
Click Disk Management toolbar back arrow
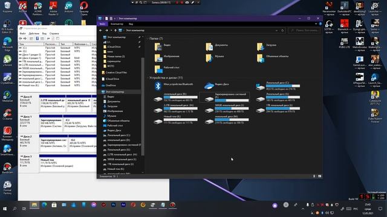coord(21,39)
